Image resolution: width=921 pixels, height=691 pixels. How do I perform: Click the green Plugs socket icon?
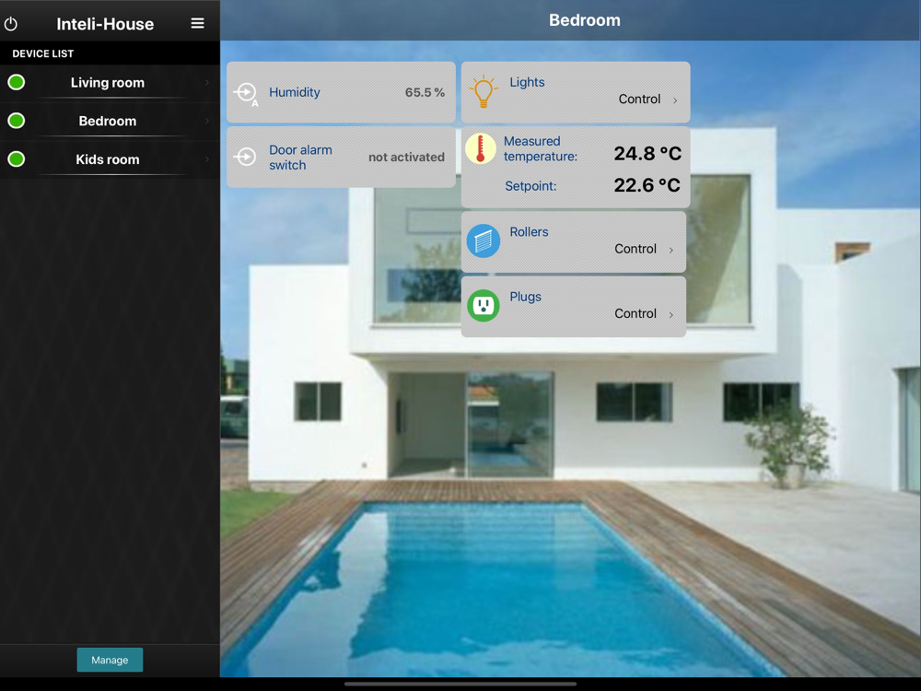483,306
